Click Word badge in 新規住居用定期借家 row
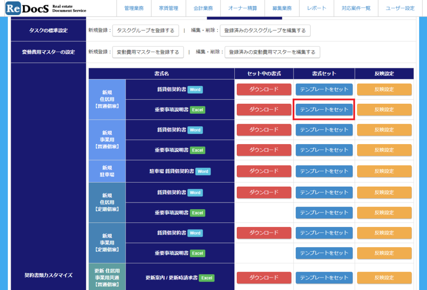The height and width of the screenshot is (290, 427). click(x=195, y=192)
